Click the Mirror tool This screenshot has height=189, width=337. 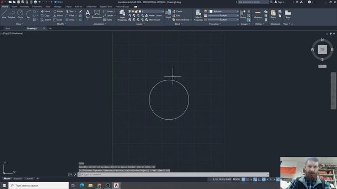tap(58, 15)
